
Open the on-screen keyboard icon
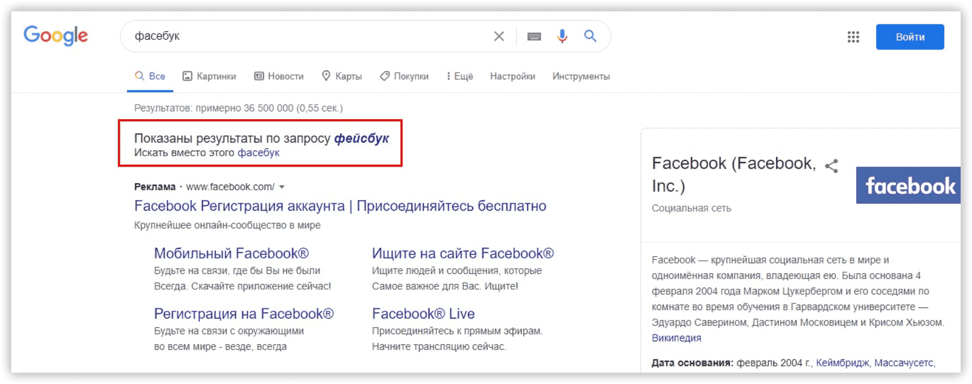534,36
